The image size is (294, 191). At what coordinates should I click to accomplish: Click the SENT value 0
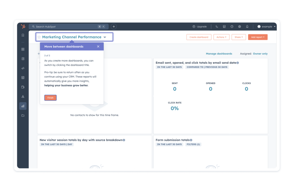coord(175,89)
